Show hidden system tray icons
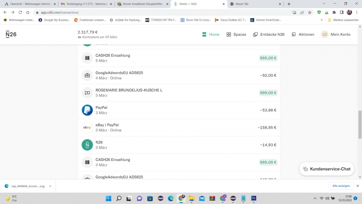Image resolution: width=362 pixels, height=204 pixels. [315, 198]
